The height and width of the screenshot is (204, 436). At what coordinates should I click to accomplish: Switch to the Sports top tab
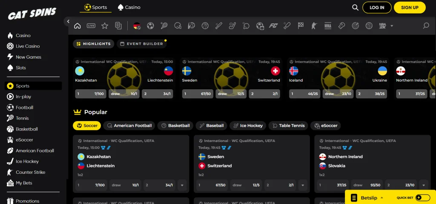95,7
